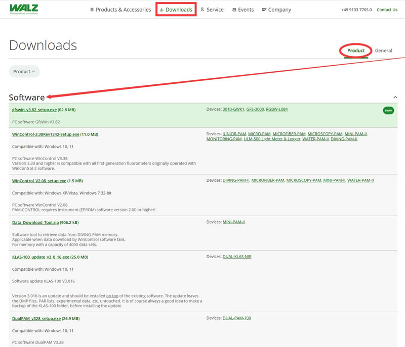Click the WALZ logo
Screen dimensions: 405x347
[x=24, y=9]
